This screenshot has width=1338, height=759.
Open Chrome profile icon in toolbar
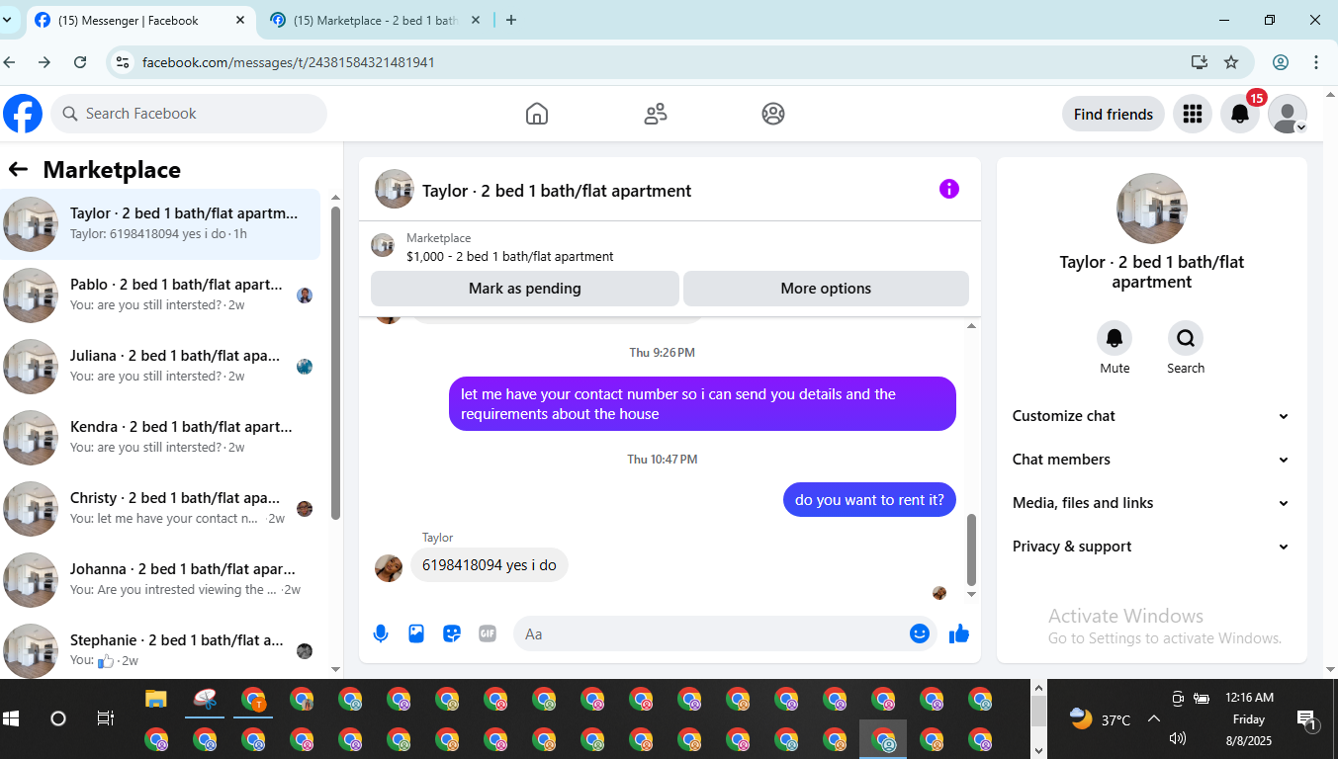[1281, 62]
